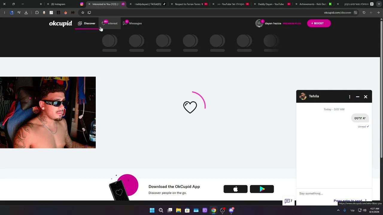Open Windows taskbar search
Screen dimensions: 383x215
pos(161,210)
